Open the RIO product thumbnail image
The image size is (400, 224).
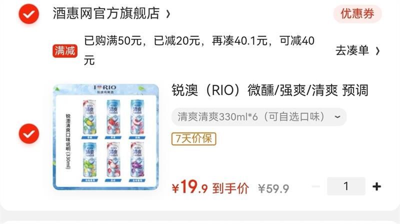[x=106, y=137]
